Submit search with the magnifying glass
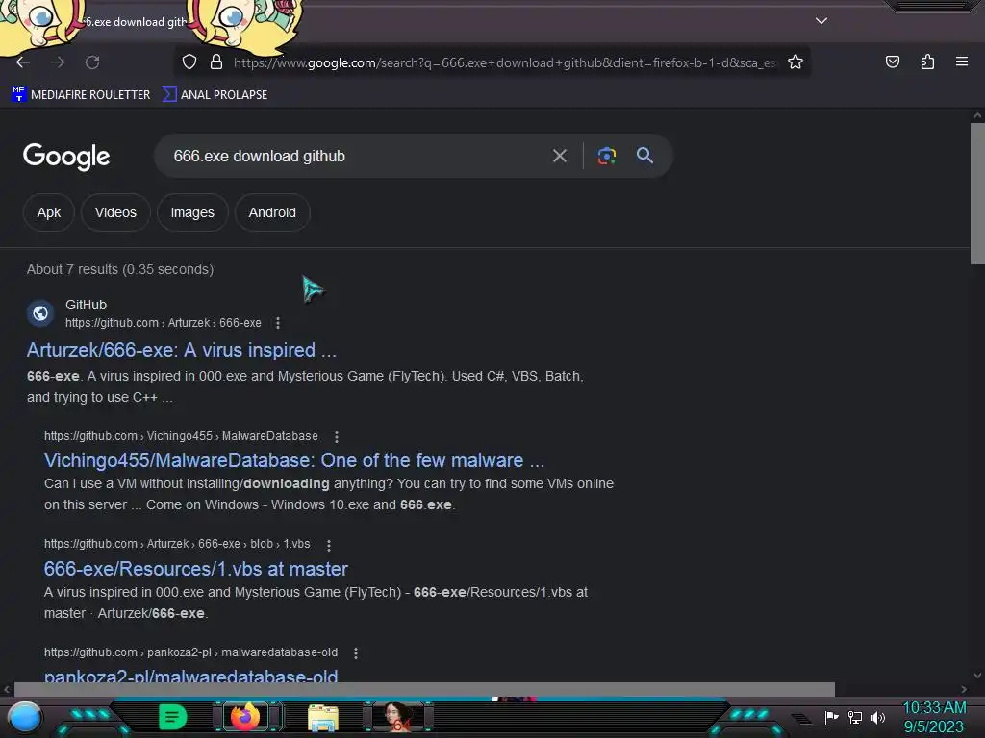This screenshot has width=985, height=738. click(x=644, y=156)
